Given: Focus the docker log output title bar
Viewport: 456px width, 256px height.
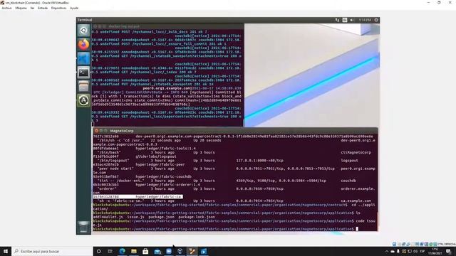Looking at the screenshot, I should pos(167,26).
